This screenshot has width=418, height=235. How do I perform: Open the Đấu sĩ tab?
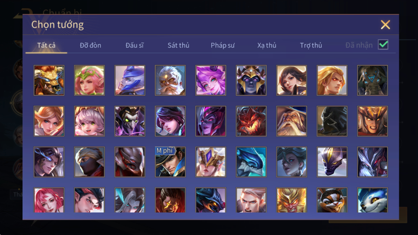coord(134,45)
